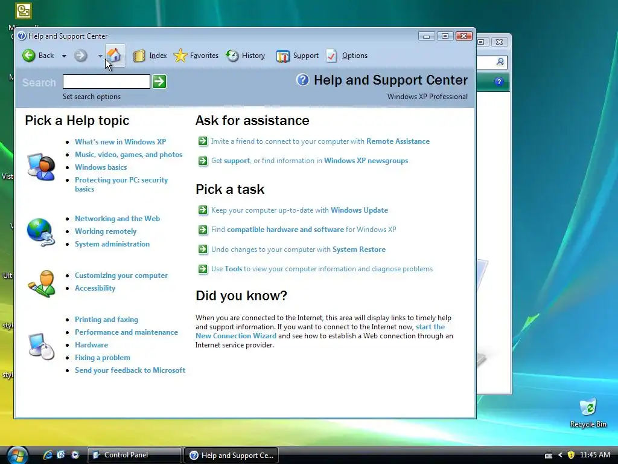618x464 pixels.
Task: Click the customizing user paintbrush icon
Action: pos(42,283)
